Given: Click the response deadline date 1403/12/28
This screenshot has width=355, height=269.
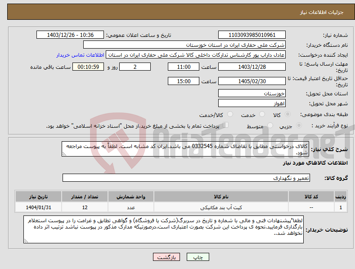Looking at the screenshot, I should click(252, 67).
